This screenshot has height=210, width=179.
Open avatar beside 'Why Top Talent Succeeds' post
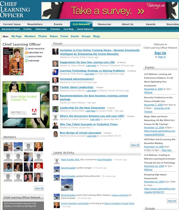(55, 126)
